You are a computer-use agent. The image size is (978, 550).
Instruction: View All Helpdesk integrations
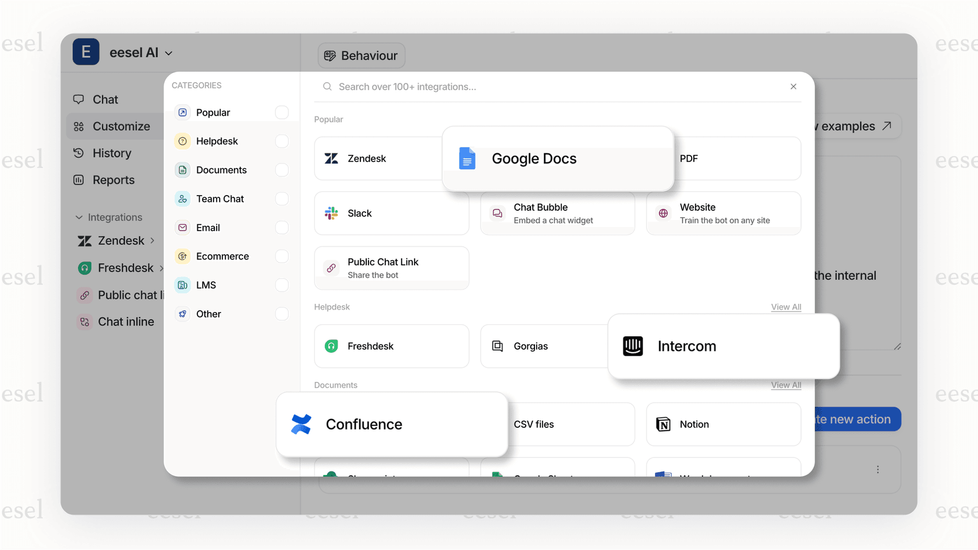coord(786,307)
